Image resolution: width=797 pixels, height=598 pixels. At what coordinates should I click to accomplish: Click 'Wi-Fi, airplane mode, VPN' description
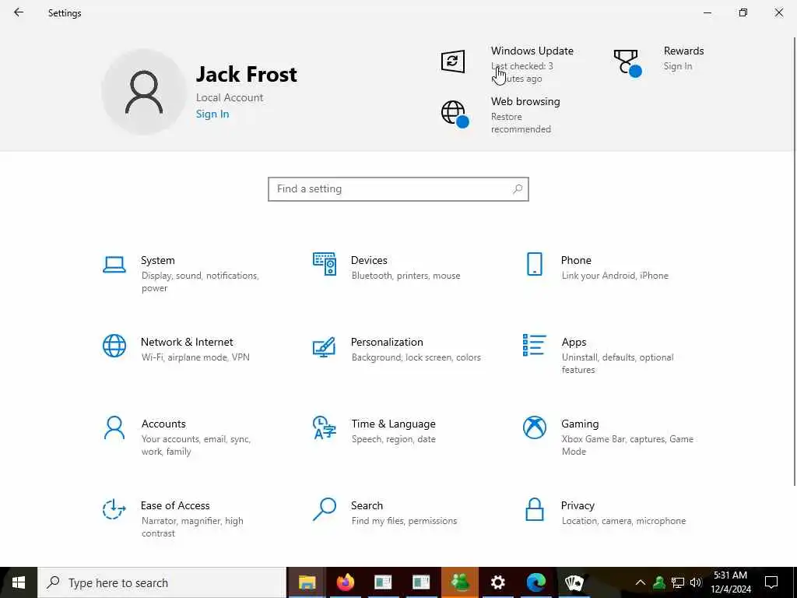(x=195, y=357)
